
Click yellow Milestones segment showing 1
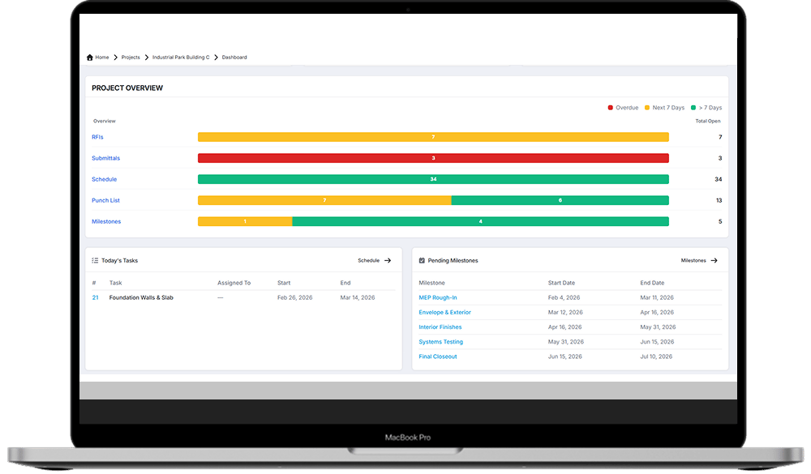[245, 222]
